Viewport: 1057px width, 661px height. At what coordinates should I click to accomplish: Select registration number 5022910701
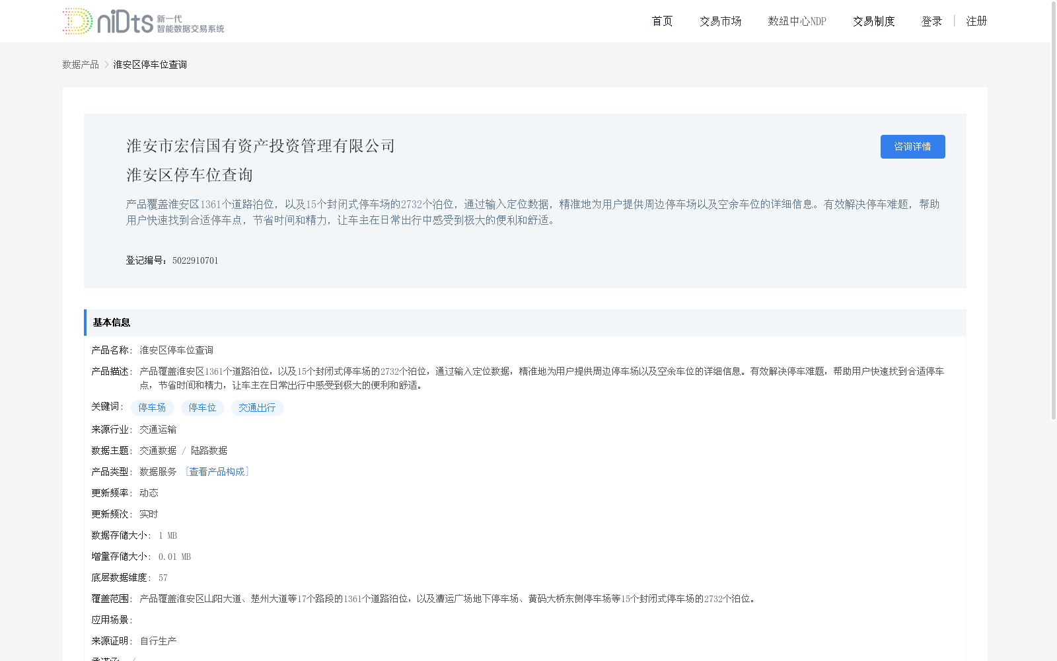click(x=196, y=260)
